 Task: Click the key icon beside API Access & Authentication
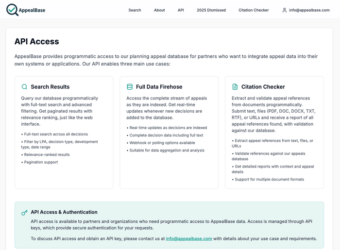click(24, 213)
